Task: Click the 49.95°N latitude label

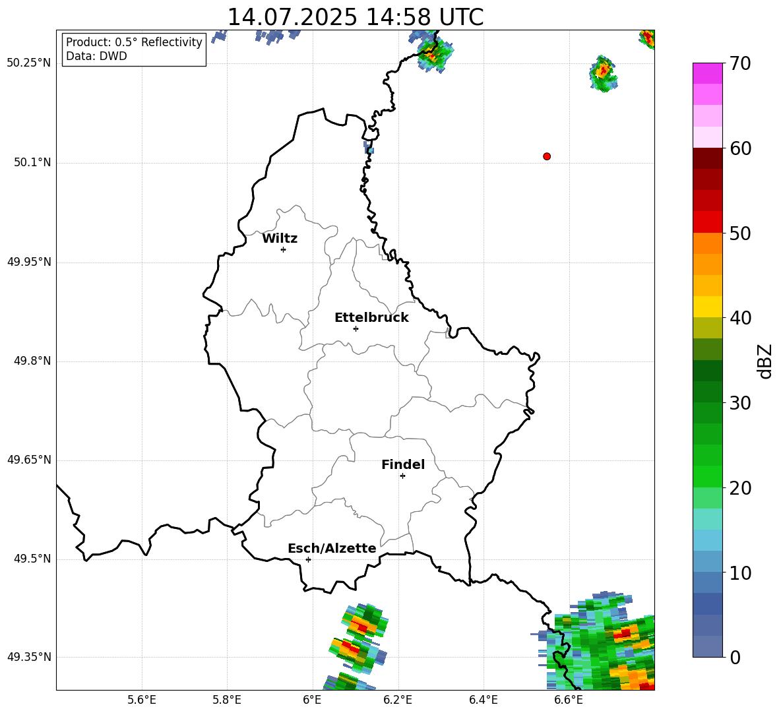Action: coord(28,262)
